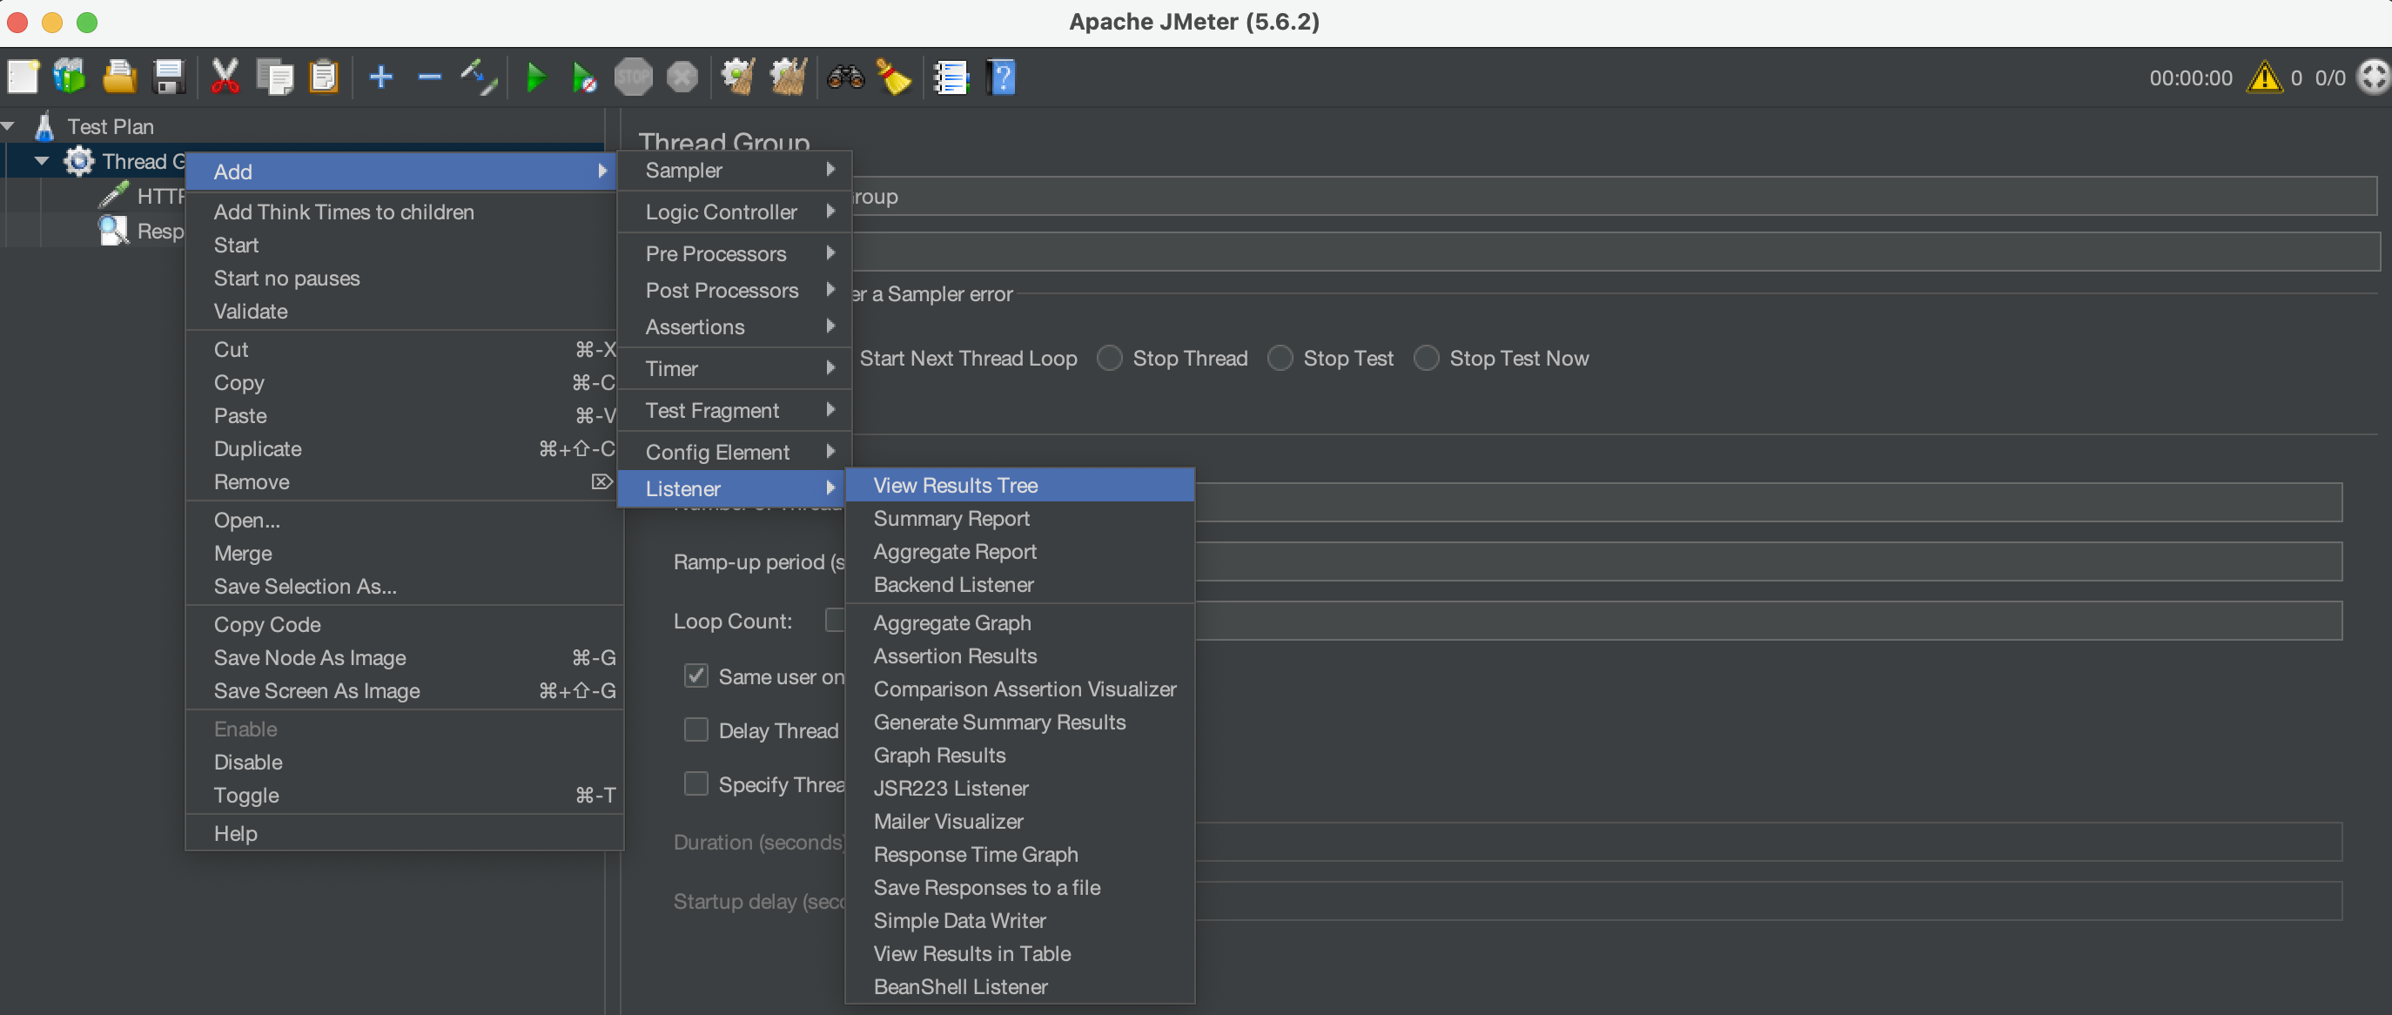Click the green Start run button
The height and width of the screenshot is (1015, 2392).
[536, 77]
